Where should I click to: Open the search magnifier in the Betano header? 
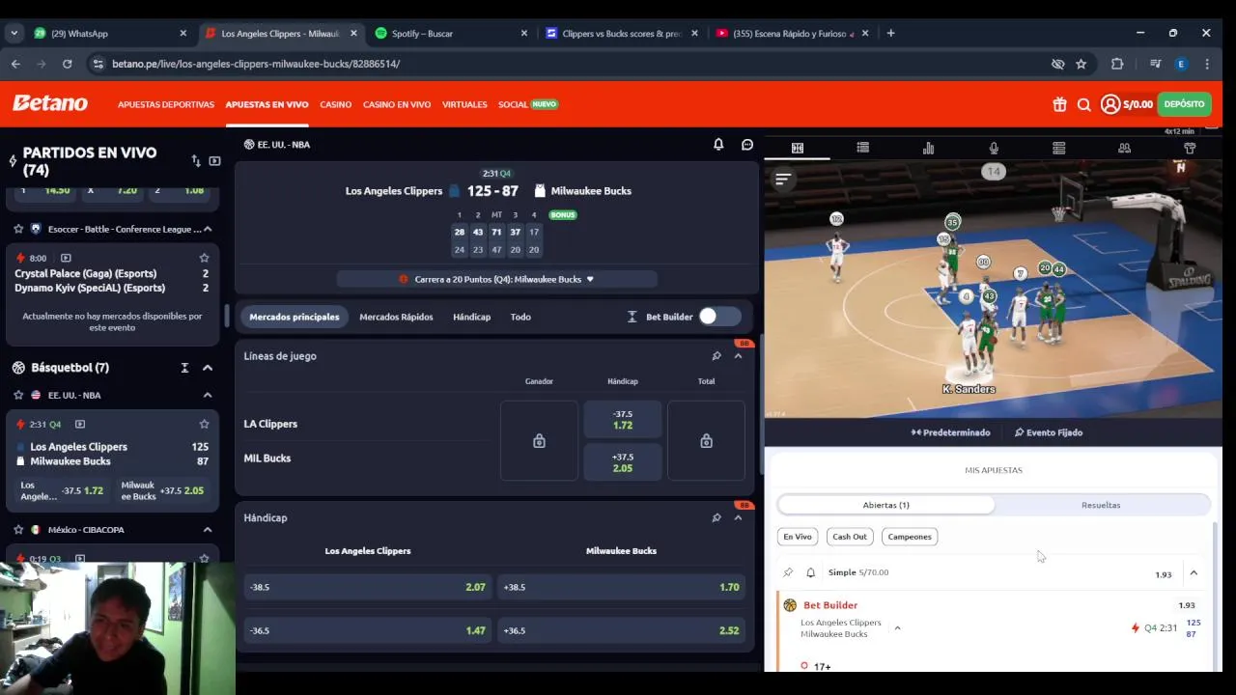click(x=1084, y=104)
